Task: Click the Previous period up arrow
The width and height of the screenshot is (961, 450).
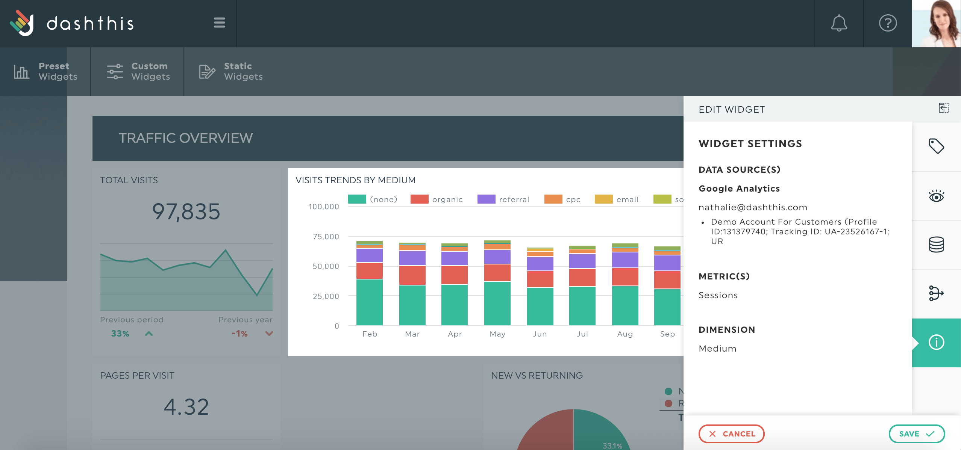Action: click(x=149, y=334)
